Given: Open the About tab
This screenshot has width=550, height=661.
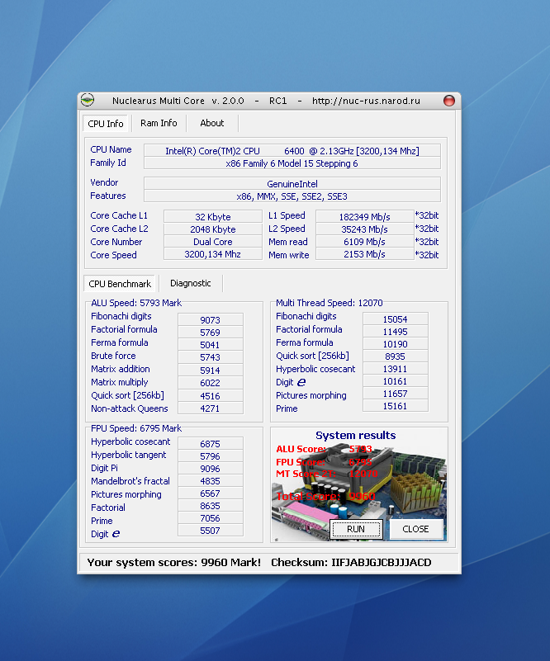Looking at the screenshot, I should 211,123.
